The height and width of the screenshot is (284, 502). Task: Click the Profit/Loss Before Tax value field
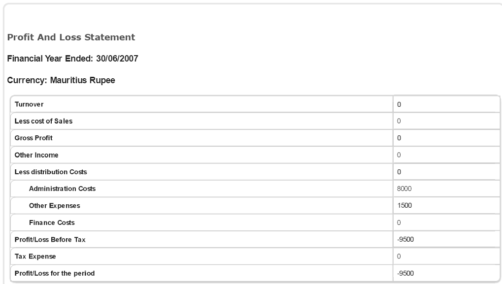(x=446, y=239)
